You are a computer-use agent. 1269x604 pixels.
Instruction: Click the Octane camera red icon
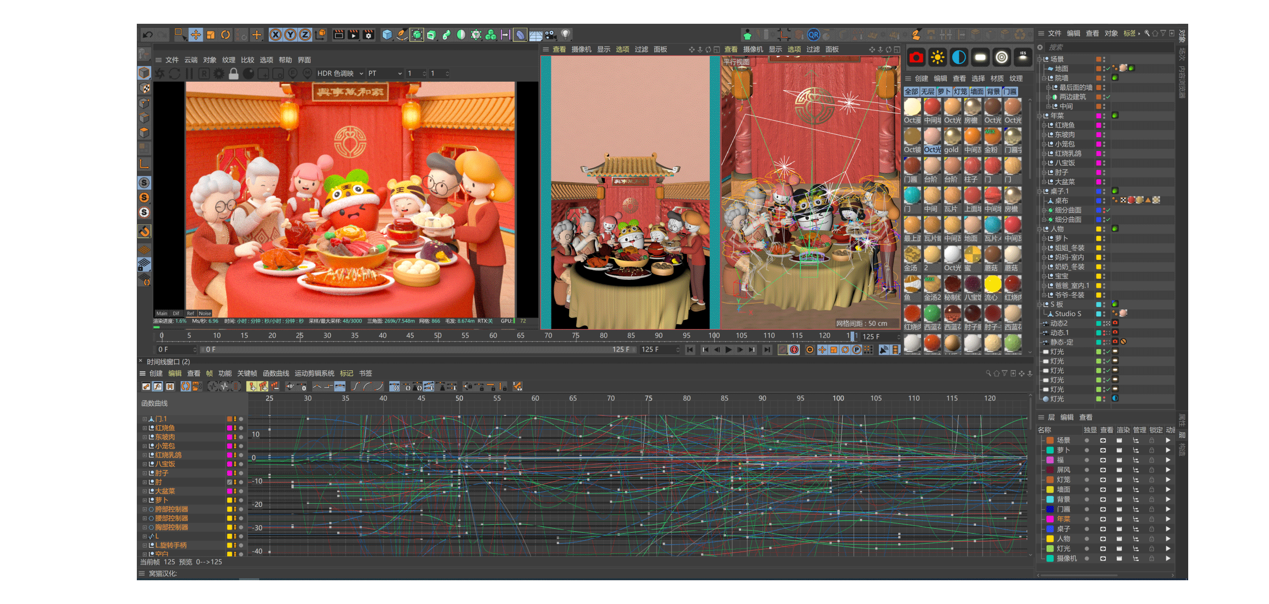pyautogui.click(x=916, y=57)
